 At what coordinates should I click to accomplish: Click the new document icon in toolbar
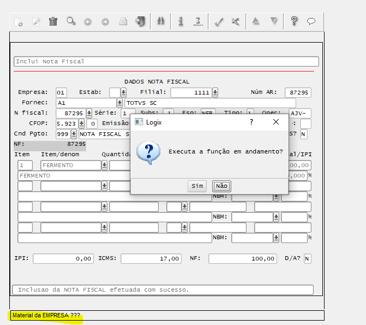(19, 22)
